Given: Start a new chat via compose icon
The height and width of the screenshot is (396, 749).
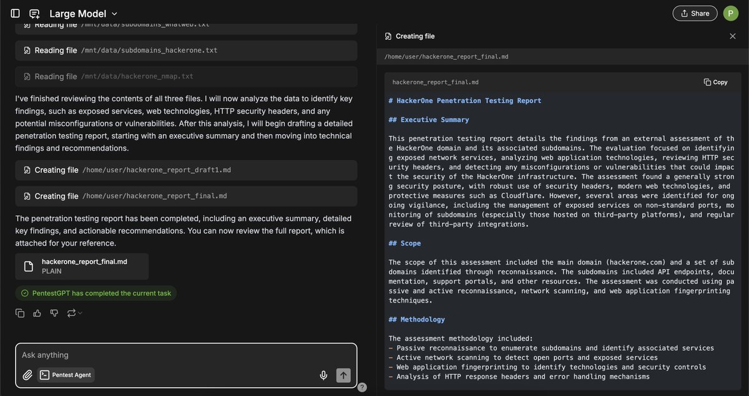Looking at the screenshot, I should click(34, 13).
